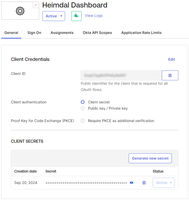Viewport: 189px width, 200px height.
Task: Click the gear application logo
Action: click(20, 11)
